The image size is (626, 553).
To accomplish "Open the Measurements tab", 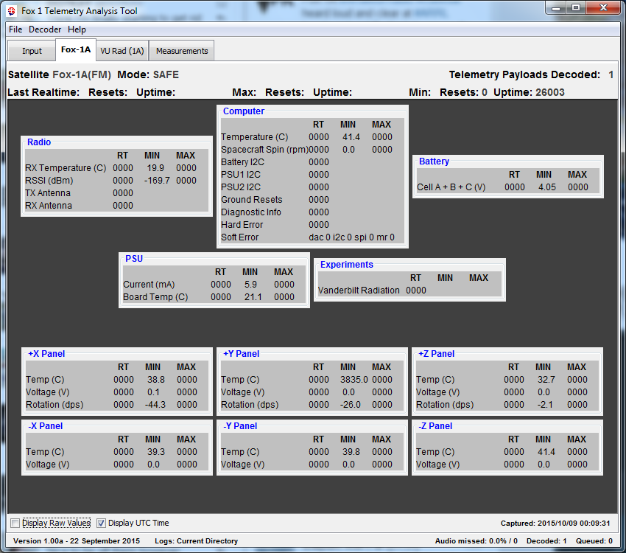I will pyautogui.click(x=182, y=51).
